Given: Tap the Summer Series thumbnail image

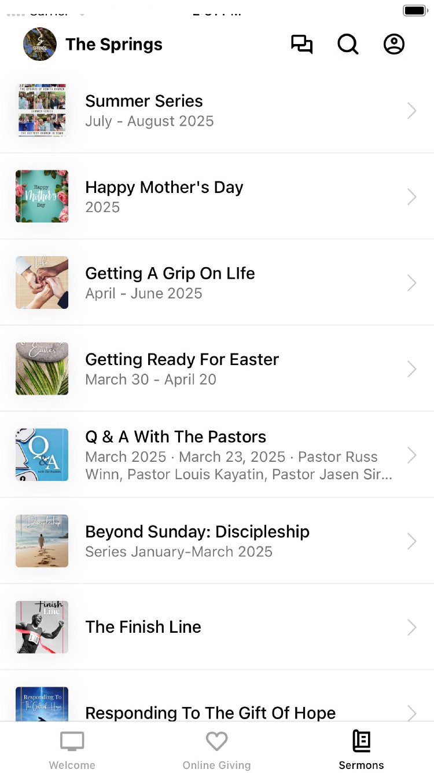Looking at the screenshot, I should pos(42,111).
